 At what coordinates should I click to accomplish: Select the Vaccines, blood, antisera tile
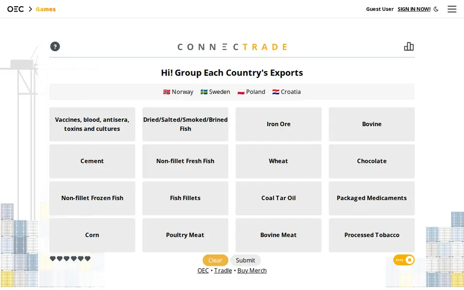tap(92, 124)
